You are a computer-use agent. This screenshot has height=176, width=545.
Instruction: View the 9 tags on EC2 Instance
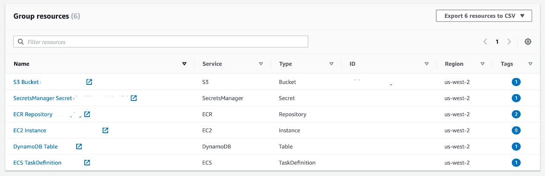click(516, 130)
